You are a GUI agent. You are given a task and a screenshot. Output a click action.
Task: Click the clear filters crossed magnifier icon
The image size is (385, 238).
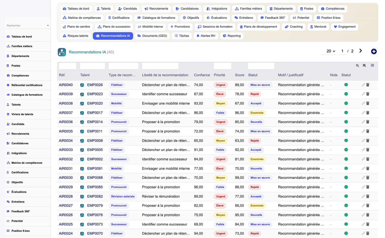[364, 65]
